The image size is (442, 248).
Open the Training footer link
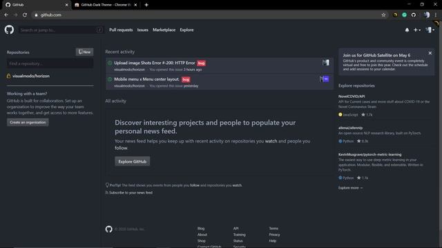tap(240, 234)
